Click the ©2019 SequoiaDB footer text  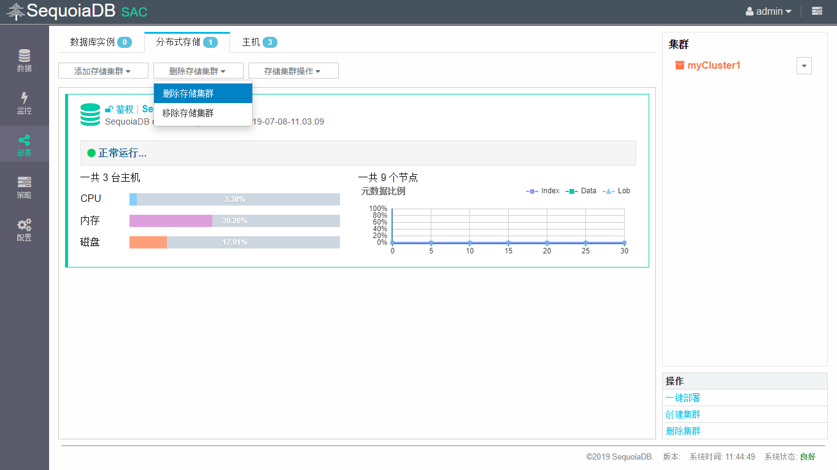click(x=620, y=457)
